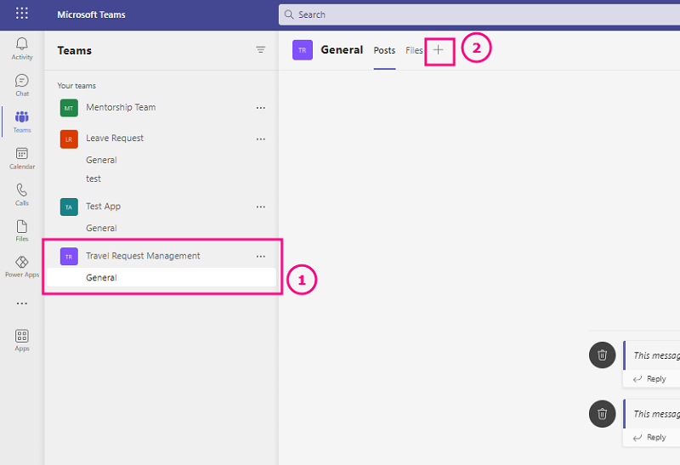Viewport: 680px width, 465px height.
Task: Open more options for Mentorship Team
Action: tap(261, 108)
